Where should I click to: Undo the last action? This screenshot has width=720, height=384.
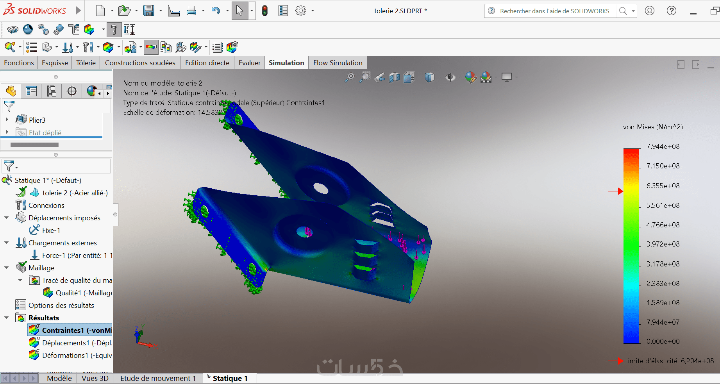(216, 11)
